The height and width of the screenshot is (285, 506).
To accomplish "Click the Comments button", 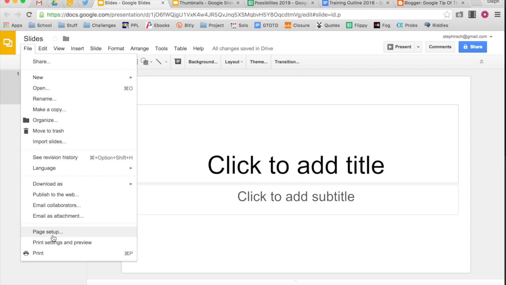I will 440,47.
